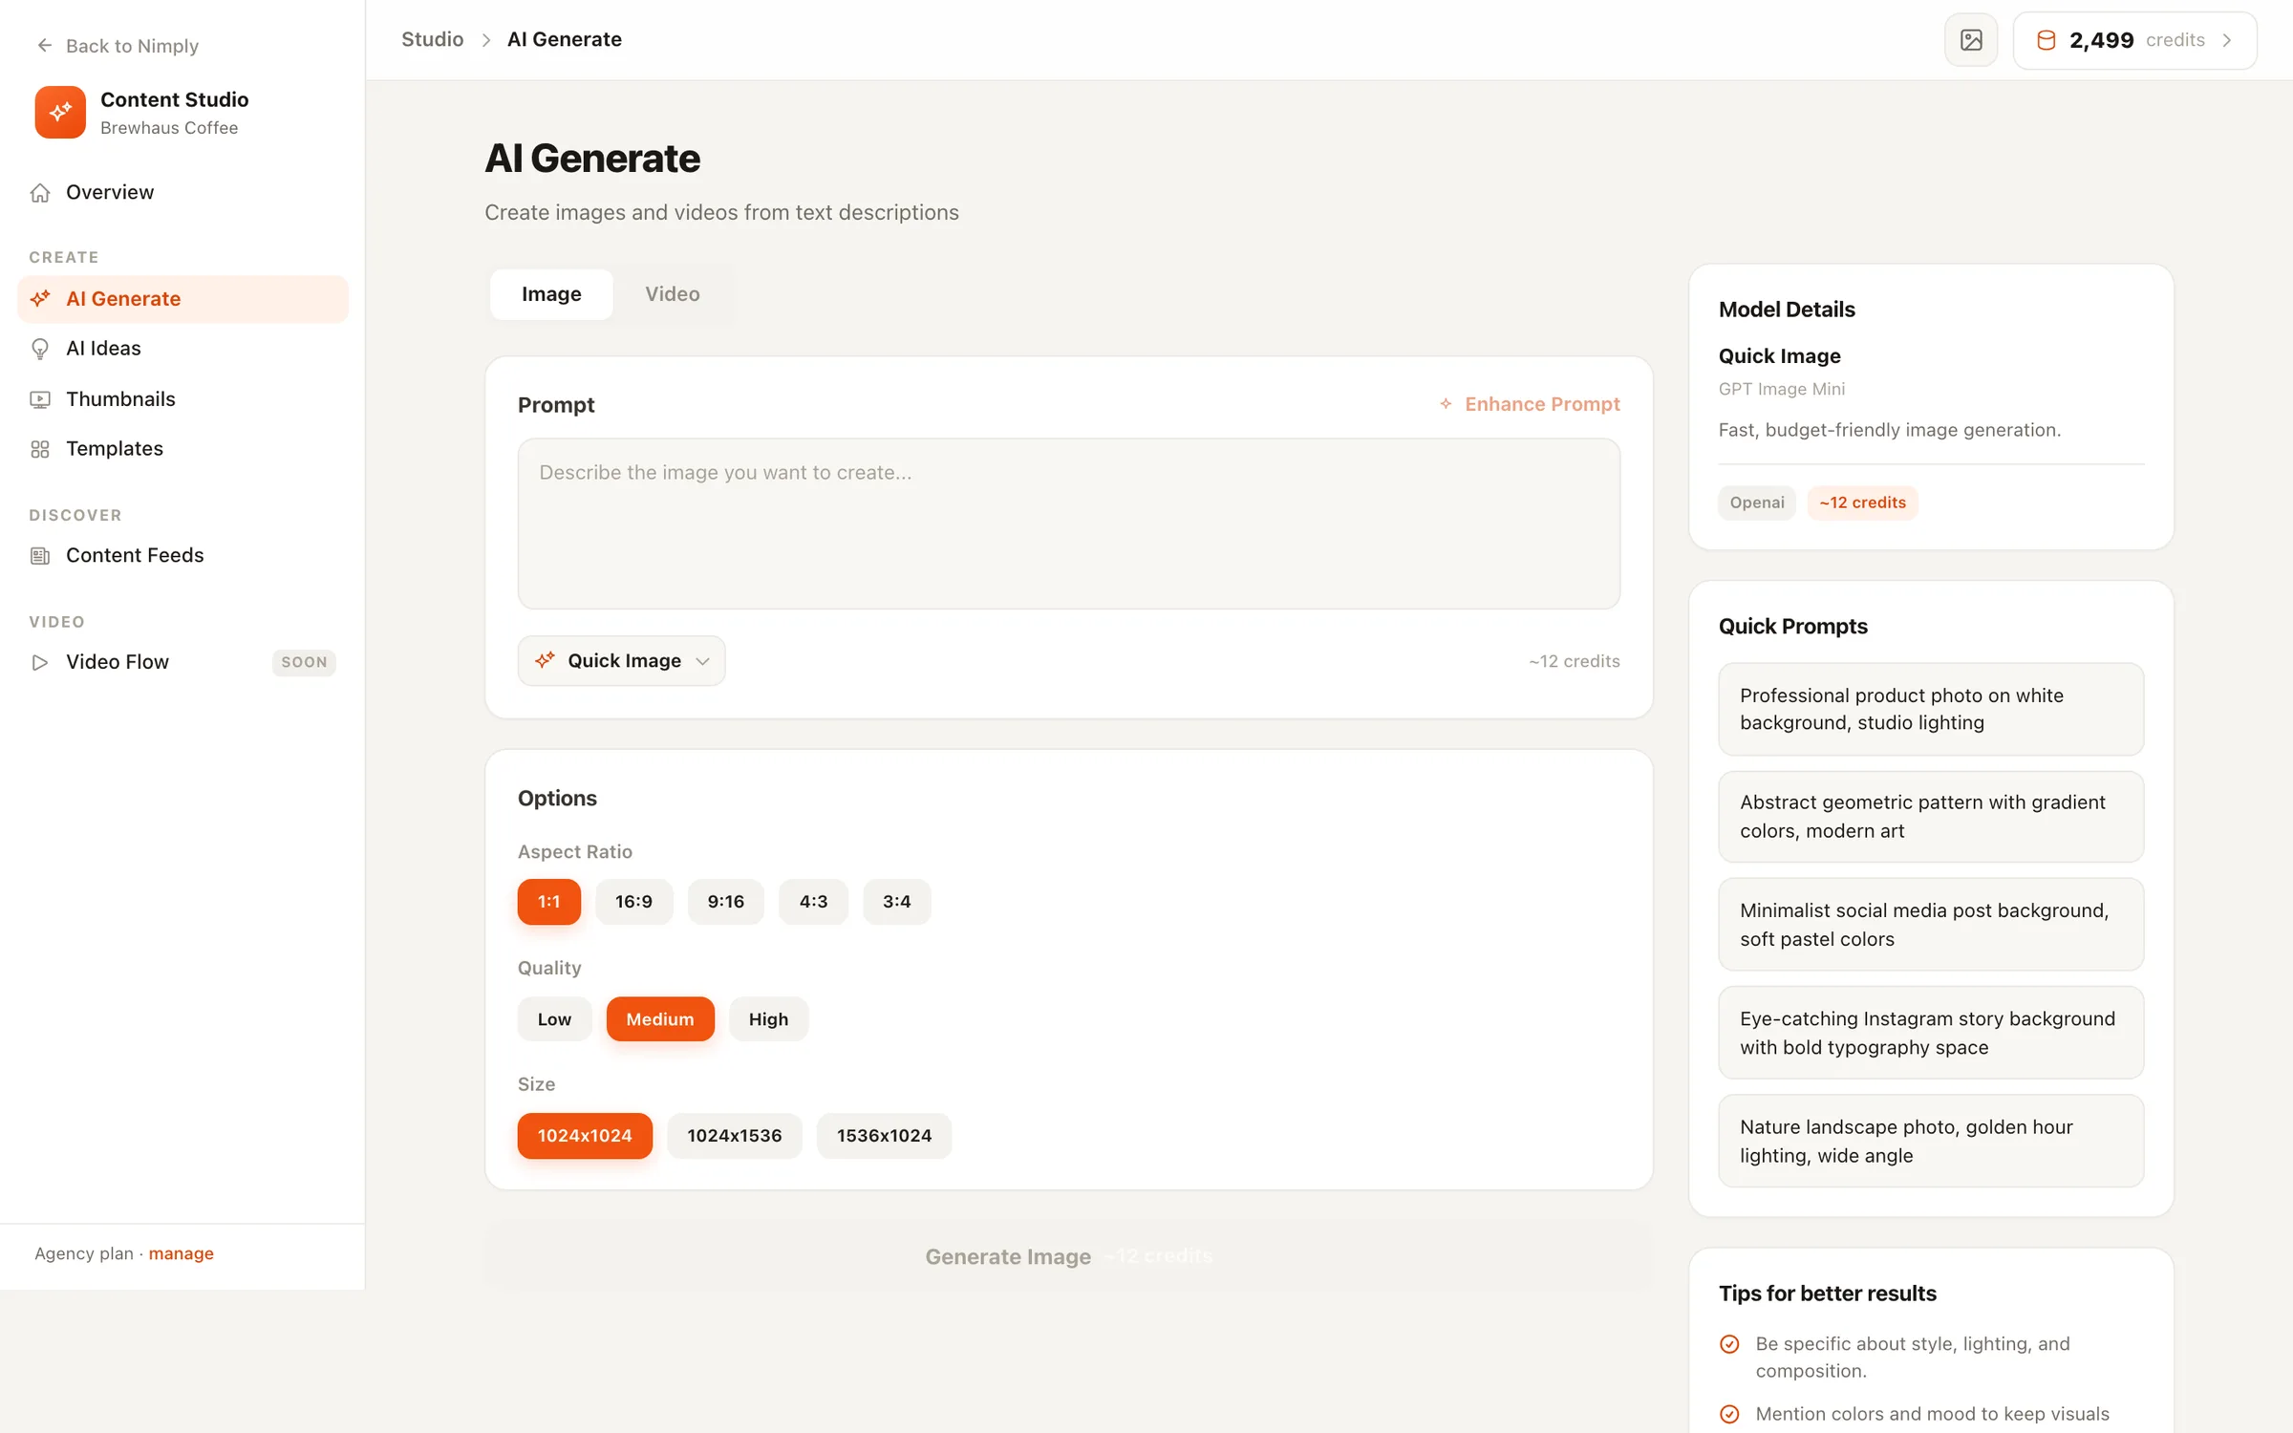Viewport: 2293px width, 1433px height.
Task: Click the 'Brewhaus Coffee' workspace name
Action: click(169, 128)
